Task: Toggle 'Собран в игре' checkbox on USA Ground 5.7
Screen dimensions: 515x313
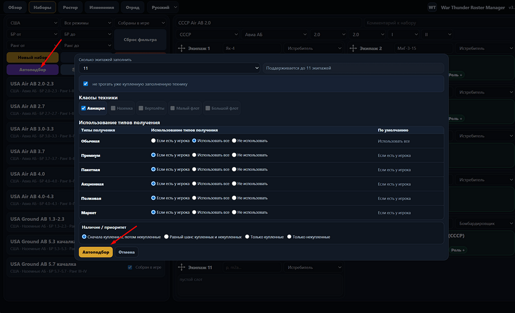Action: coord(130,267)
